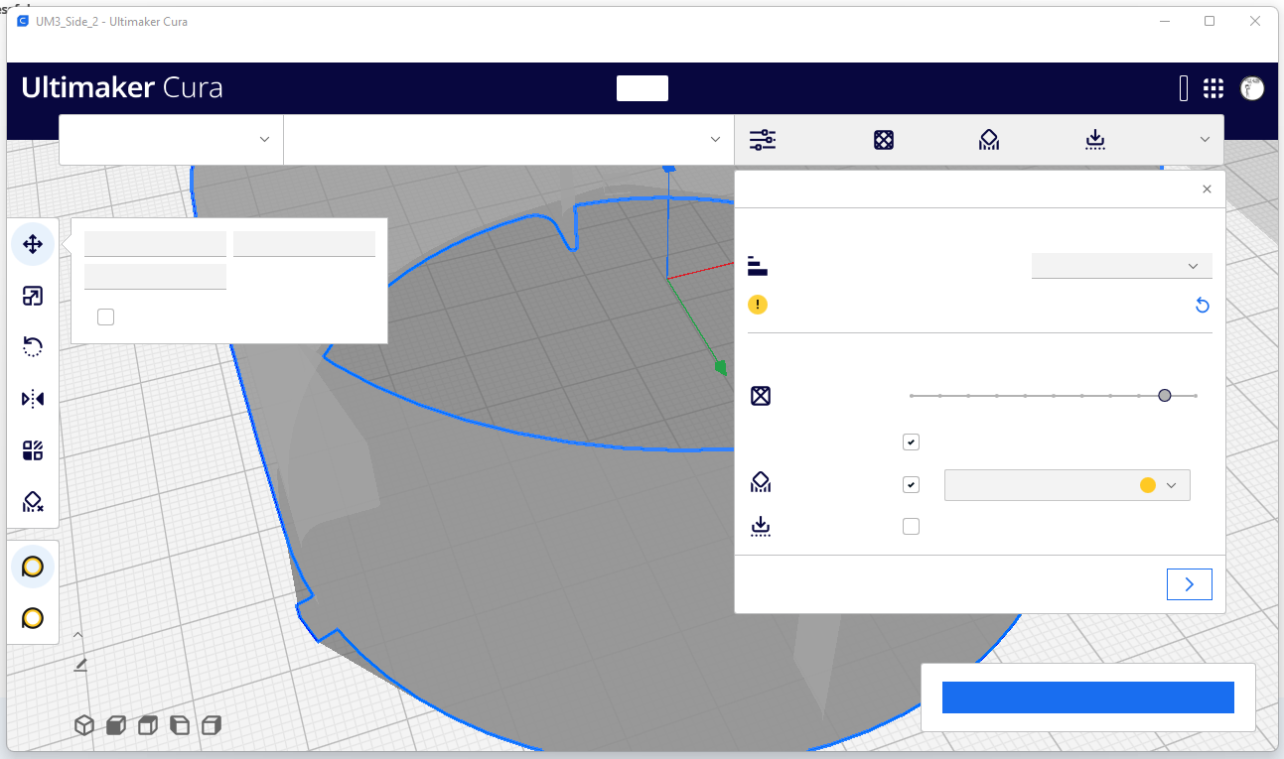This screenshot has height=759, width=1284.
Task: Click the blue Slice button
Action: (x=1087, y=697)
